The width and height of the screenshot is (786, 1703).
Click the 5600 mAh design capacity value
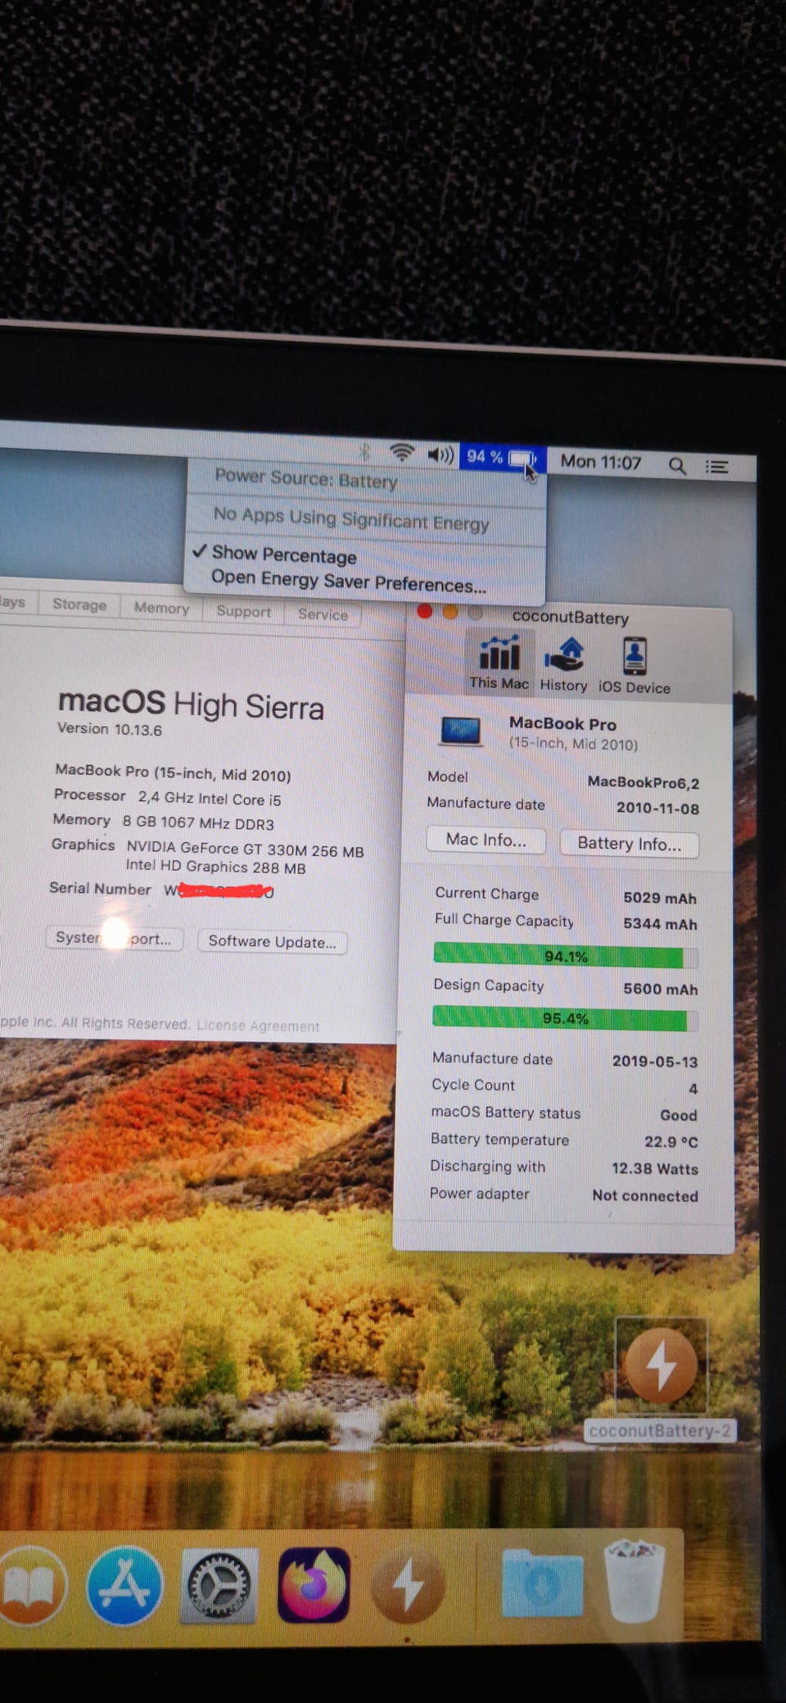[x=661, y=989]
